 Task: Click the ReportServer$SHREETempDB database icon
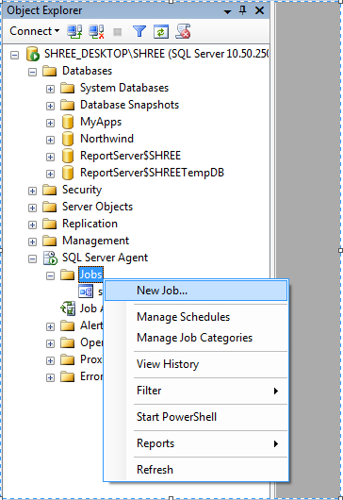point(68,173)
